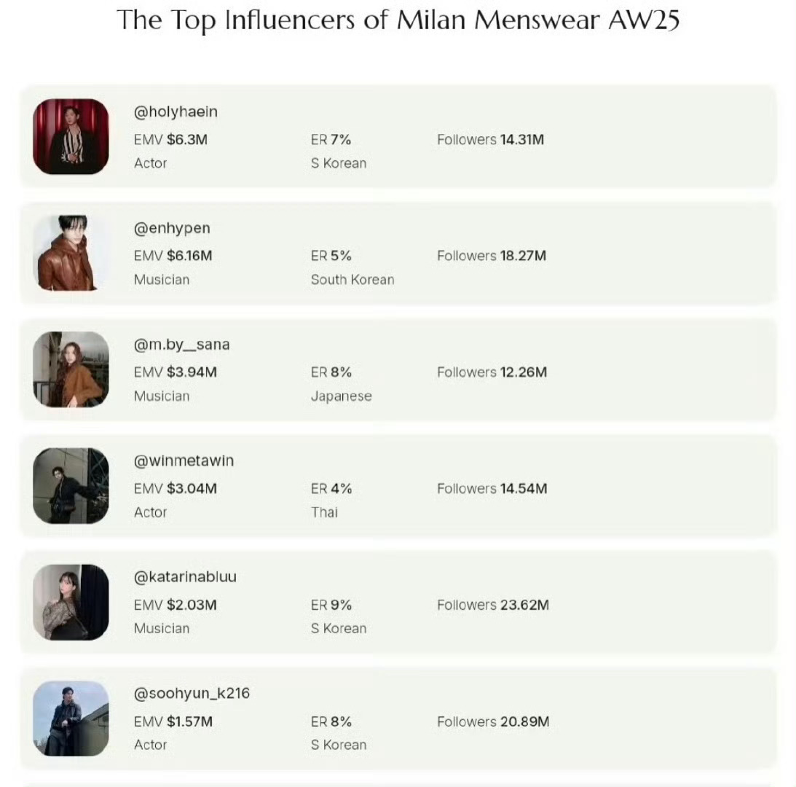The image size is (796, 787).
Task: Select the @winmetawin profile picture
Action: coord(71,486)
